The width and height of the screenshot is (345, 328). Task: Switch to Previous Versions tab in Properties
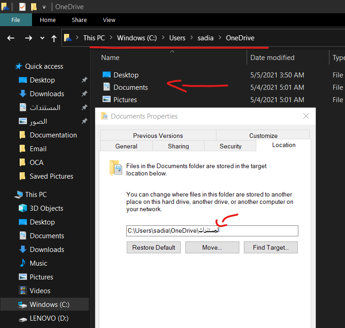click(158, 136)
